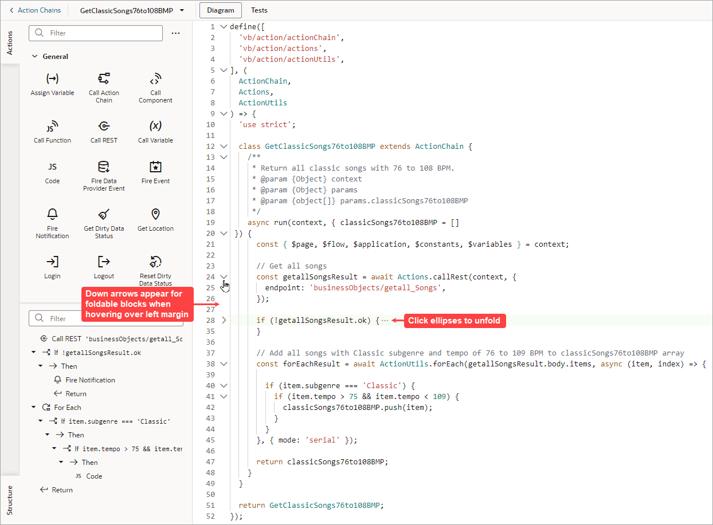Unfold line 28 via the ellipses

point(384,320)
